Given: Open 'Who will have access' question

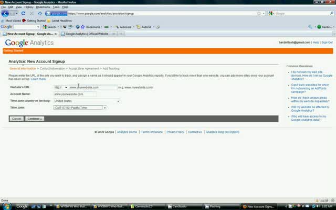Looking at the screenshot, I should (309, 118).
